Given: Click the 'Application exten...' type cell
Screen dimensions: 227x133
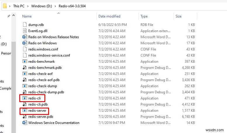Looking at the screenshot, I should coord(155,31).
